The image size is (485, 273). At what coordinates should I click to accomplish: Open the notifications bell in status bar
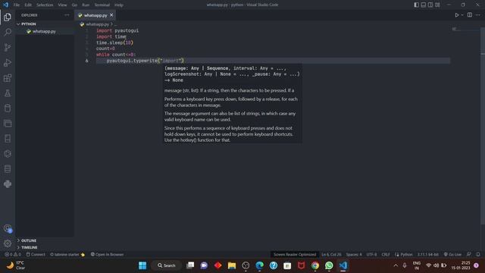tap(478, 255)
